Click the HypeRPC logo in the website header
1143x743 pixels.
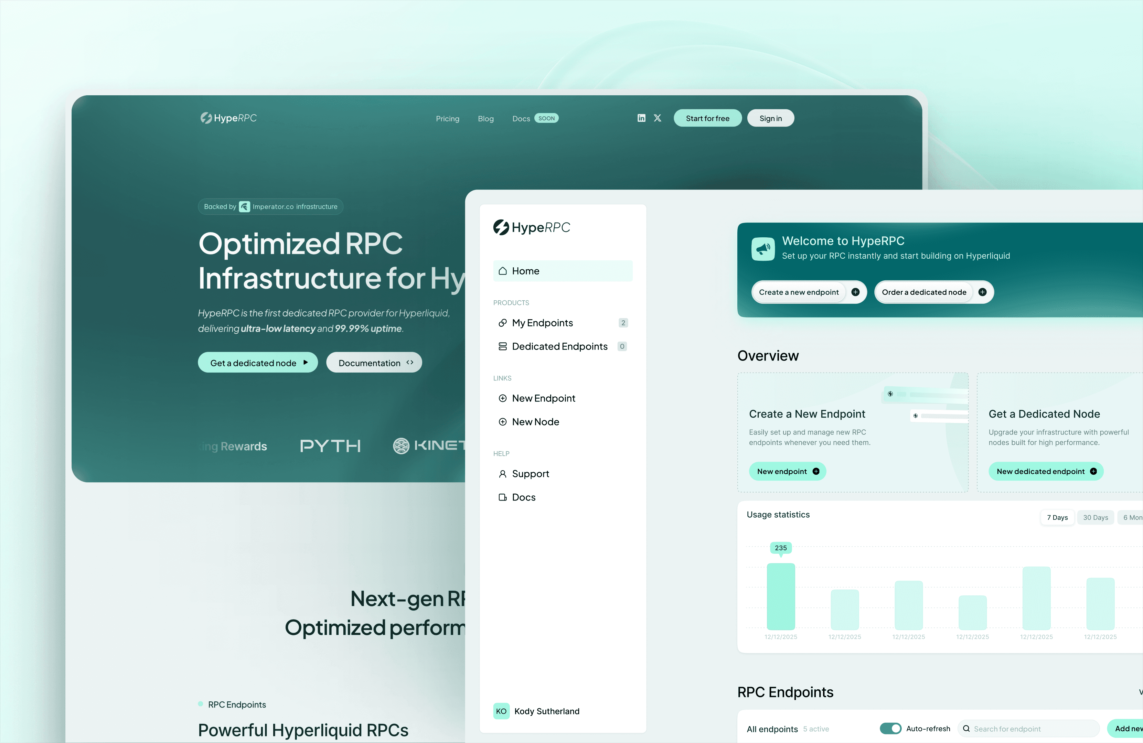click(228, 118)
